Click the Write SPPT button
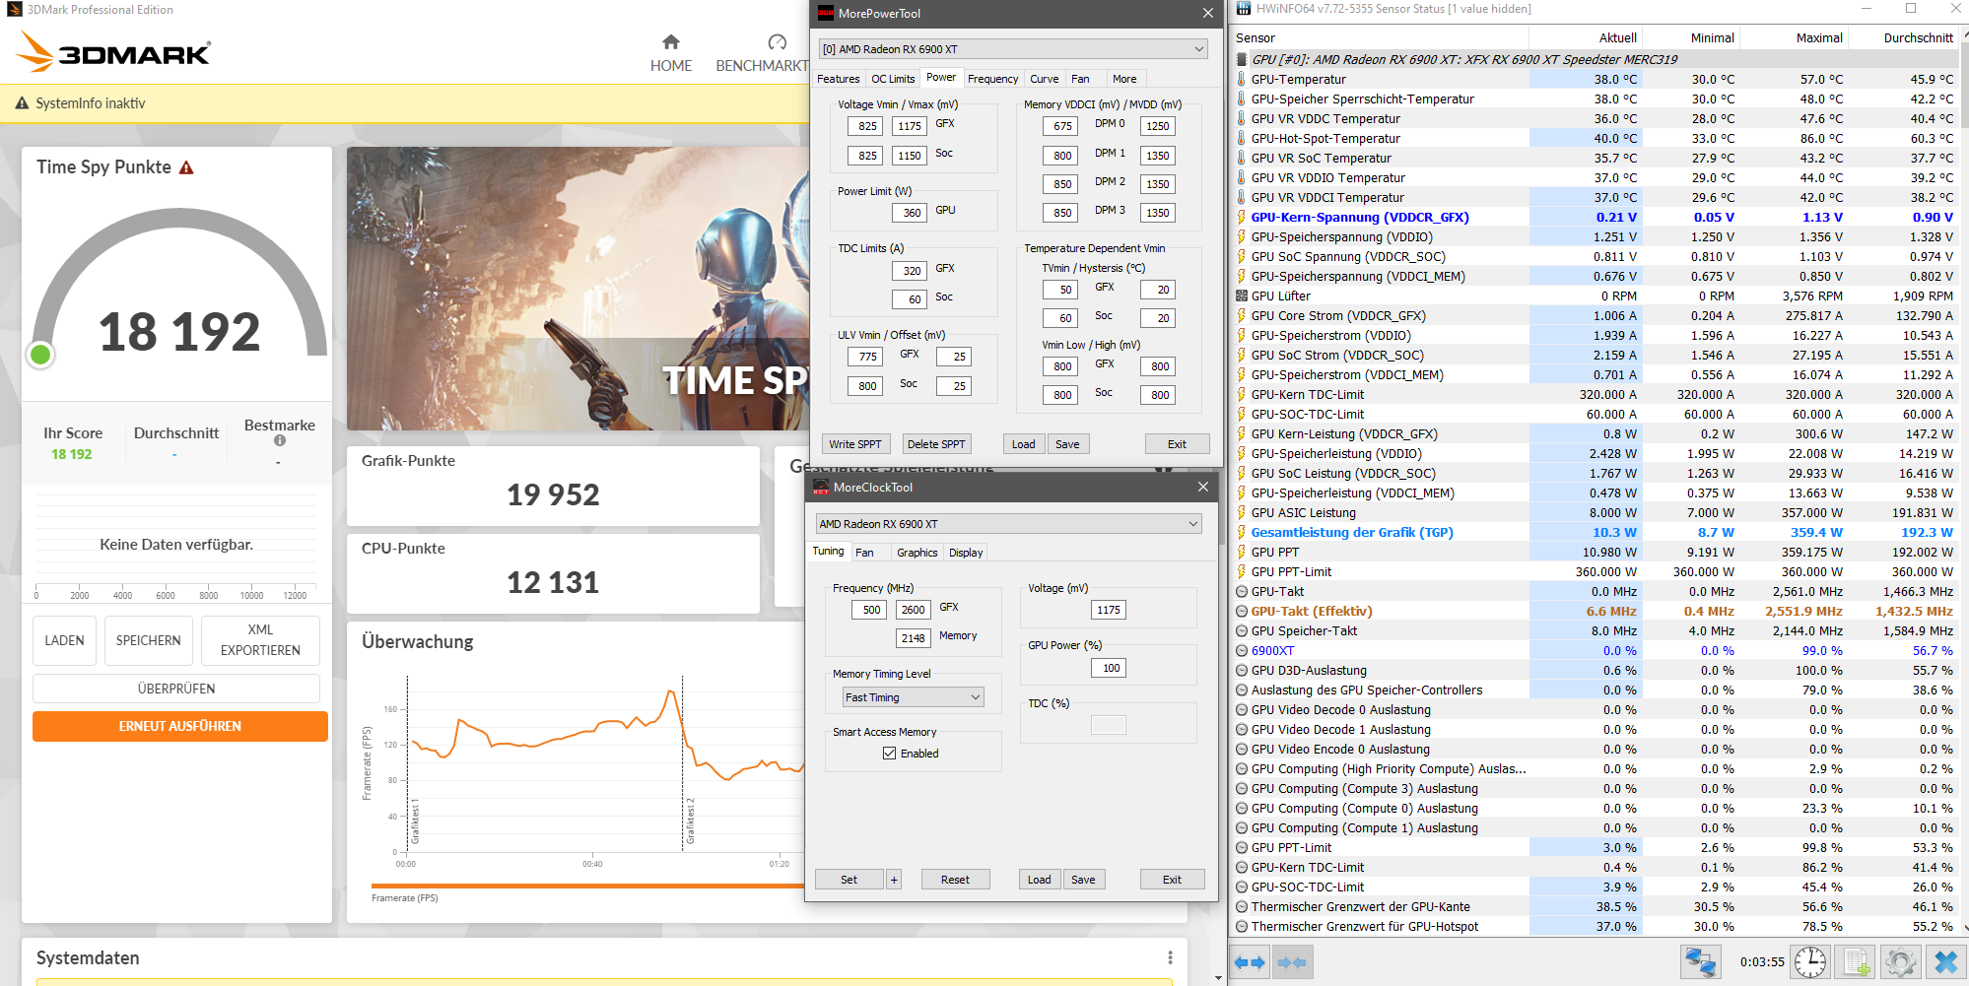Viewport: 1969px width, 986px height. point(855,444)
